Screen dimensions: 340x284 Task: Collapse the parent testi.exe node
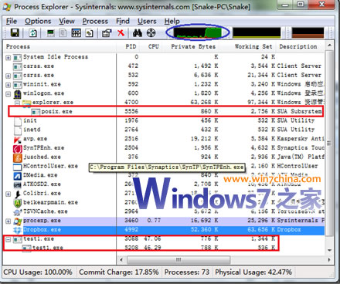[8, 239]
